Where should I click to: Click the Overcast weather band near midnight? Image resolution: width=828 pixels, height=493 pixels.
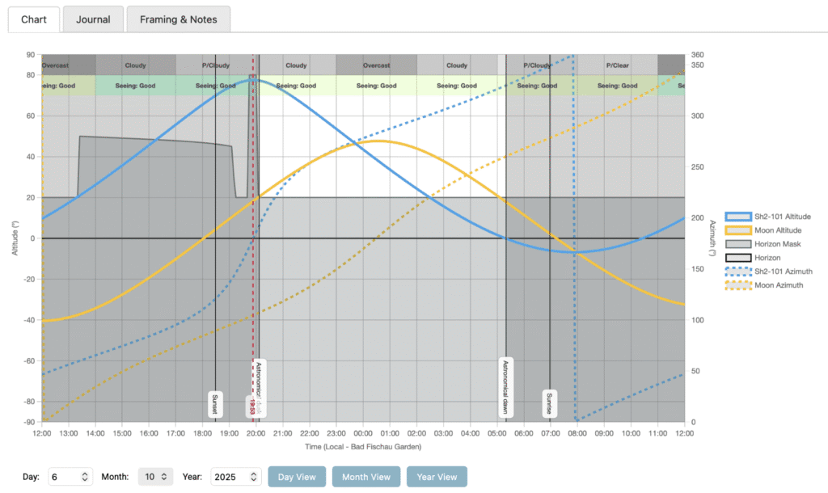click(376, 65)
